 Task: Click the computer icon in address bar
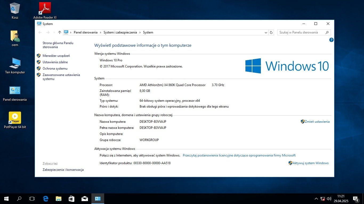click(66, 32)
